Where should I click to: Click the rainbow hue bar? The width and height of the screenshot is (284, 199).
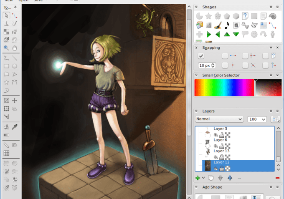(x=223, y=88)
